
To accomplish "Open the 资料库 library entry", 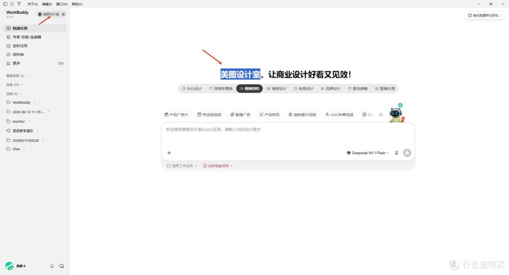I will pos(35,55).
